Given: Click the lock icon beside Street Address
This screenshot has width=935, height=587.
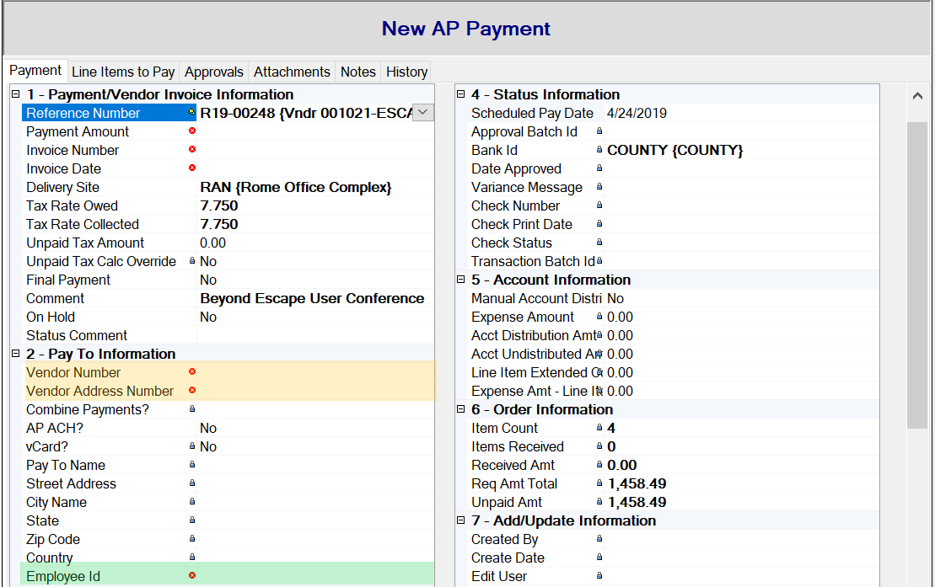Looking at the screenshot, I should click(192, 483).
